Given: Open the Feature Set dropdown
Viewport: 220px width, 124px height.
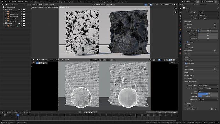Looking at the screenshot, I should click(208, 15).
